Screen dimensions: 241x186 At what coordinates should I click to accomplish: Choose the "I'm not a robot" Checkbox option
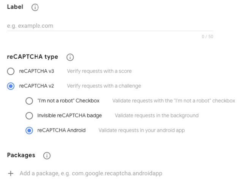(x=29, y=101)
